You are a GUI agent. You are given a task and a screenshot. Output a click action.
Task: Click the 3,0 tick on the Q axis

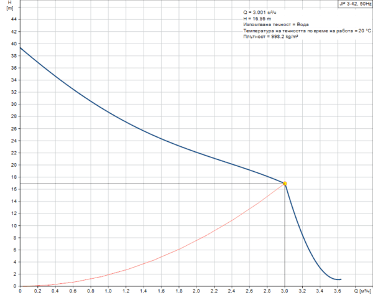pos(285,291)
